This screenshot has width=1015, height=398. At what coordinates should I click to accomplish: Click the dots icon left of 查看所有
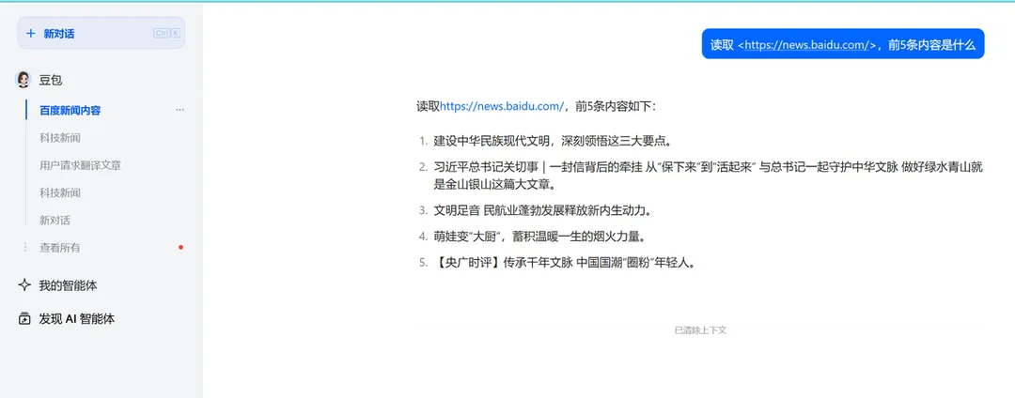[x=25, y=248]
